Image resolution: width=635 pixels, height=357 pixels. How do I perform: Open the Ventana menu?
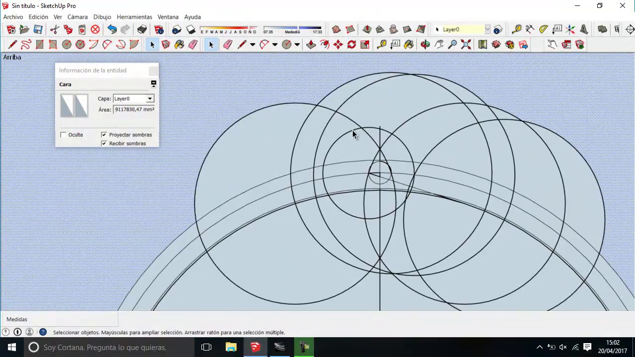pos(168,17)
